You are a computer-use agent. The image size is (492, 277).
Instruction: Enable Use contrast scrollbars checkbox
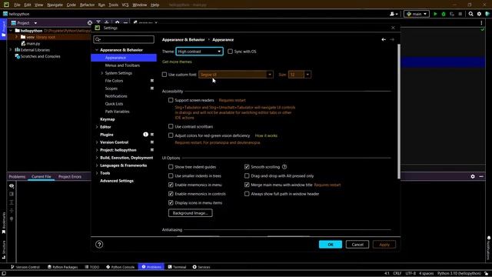click(171, 126)
